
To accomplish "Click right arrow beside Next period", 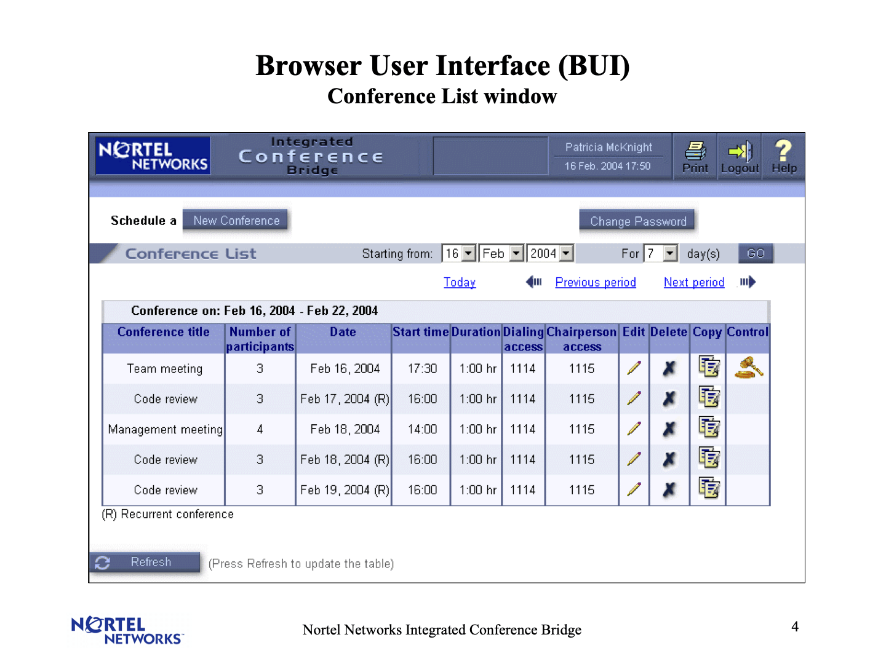I will click(x=748, y=282).
